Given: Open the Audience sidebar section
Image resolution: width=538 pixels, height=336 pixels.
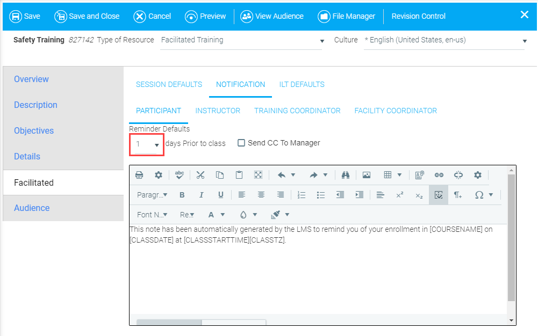Looking at the screenshot, I should click(32, 208).
